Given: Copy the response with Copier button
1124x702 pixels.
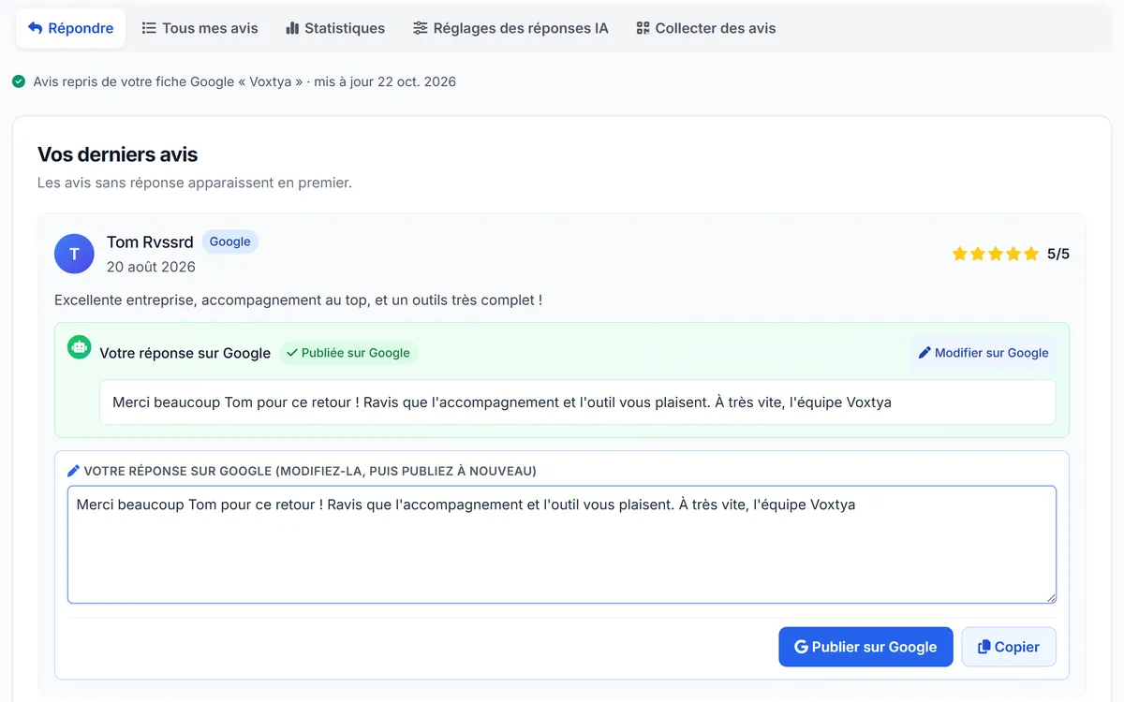Looking at the screenshot, I should [x=1009, y=647].
